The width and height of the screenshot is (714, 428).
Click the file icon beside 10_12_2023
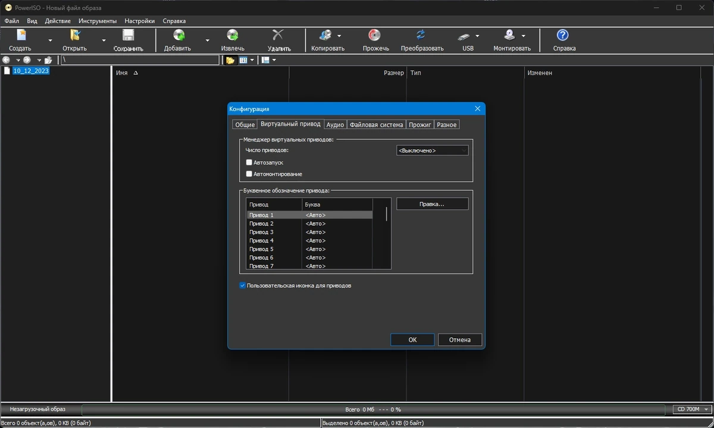click(7, 71)
